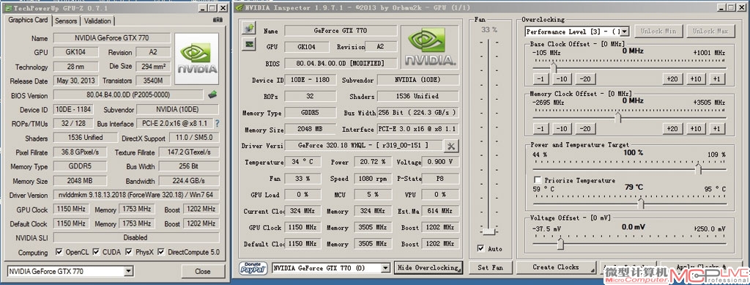Open the Inspector GPU selection dropdown
The height and width of the screenshot is (285, 750).
pos(385,268)
